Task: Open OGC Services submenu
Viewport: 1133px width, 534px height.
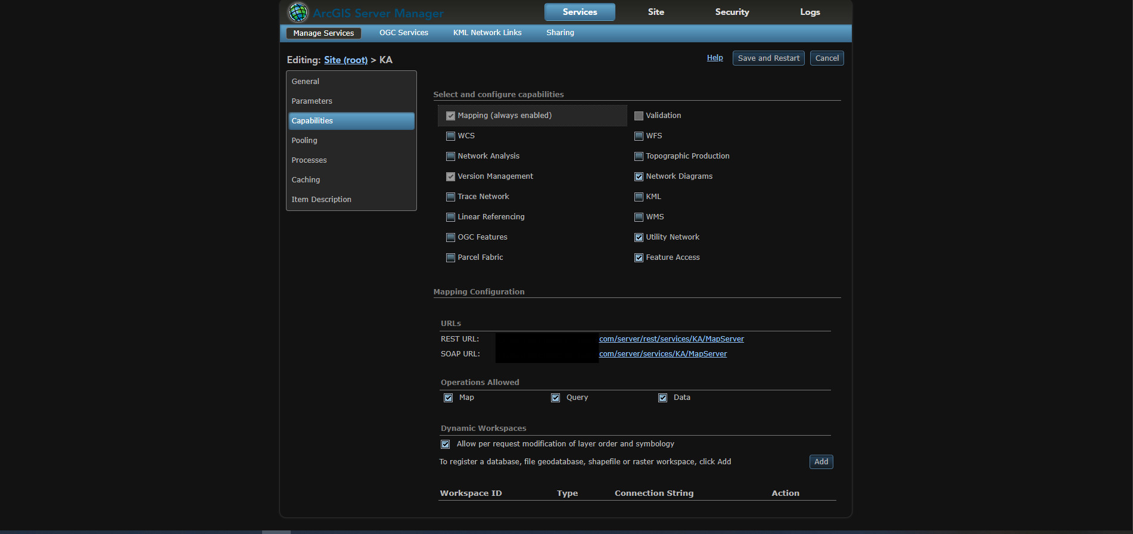Action: [404, 33]
